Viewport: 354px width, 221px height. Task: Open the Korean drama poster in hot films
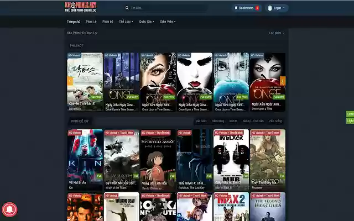point(85,82)
